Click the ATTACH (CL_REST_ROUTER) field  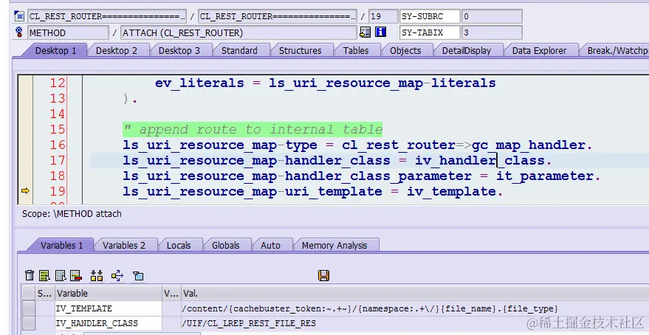click(x=238, y=32)
